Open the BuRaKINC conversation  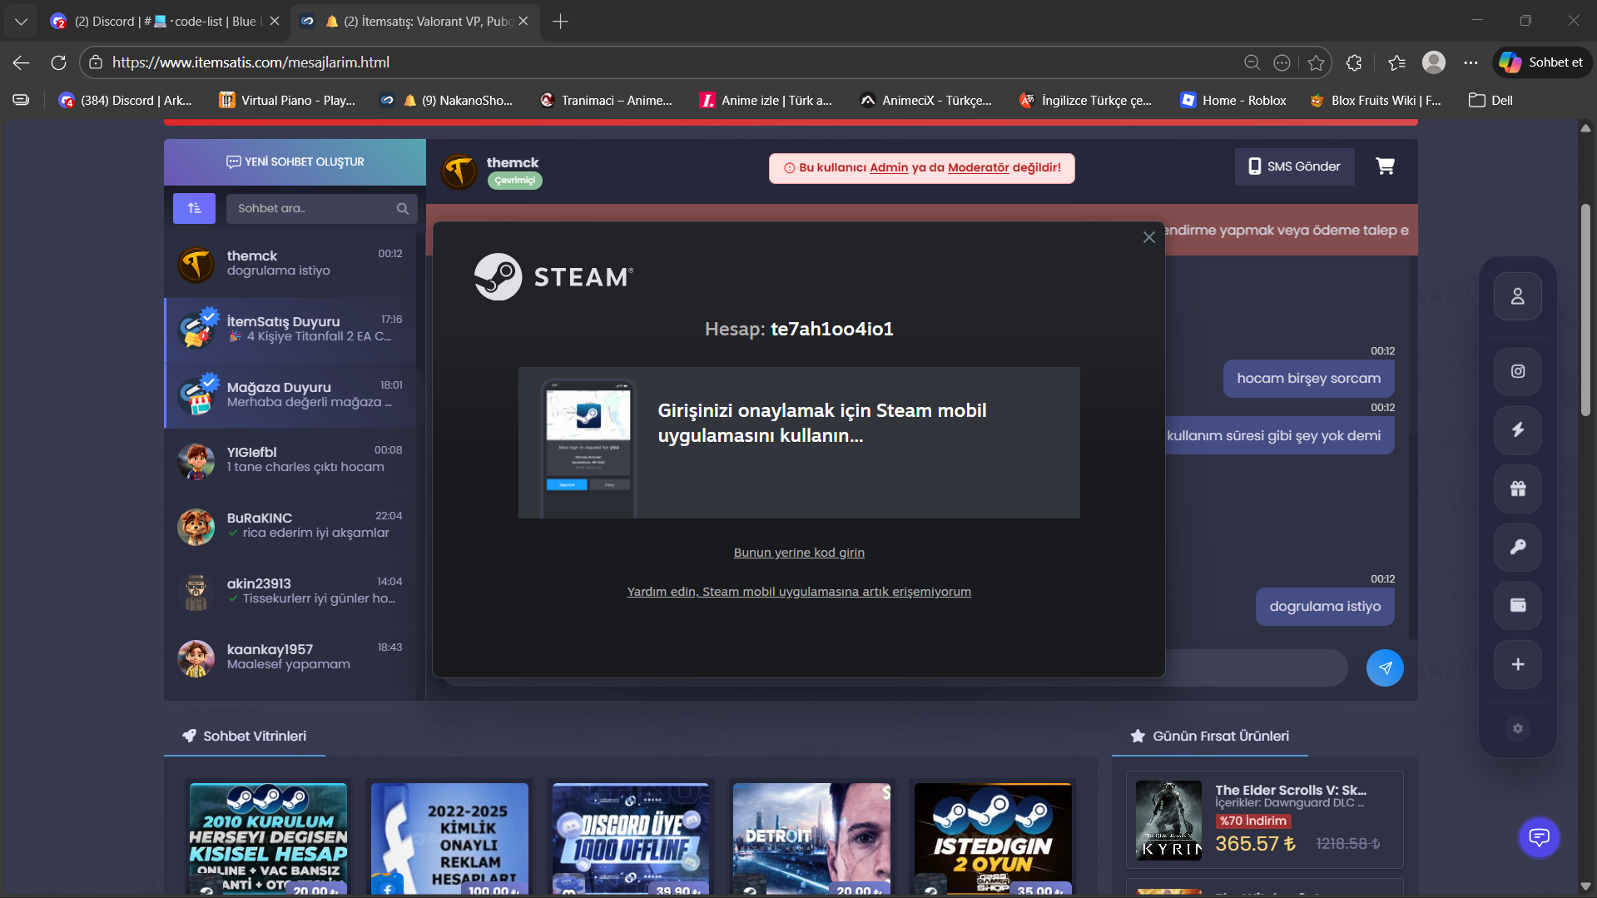pos(290,527)
